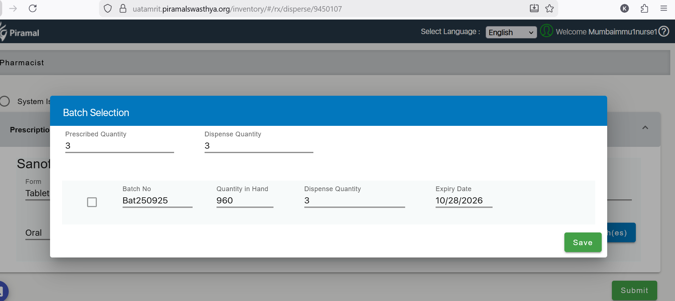Click the green user profile icon
The image size is (675, 301).
tap(546, 31)
